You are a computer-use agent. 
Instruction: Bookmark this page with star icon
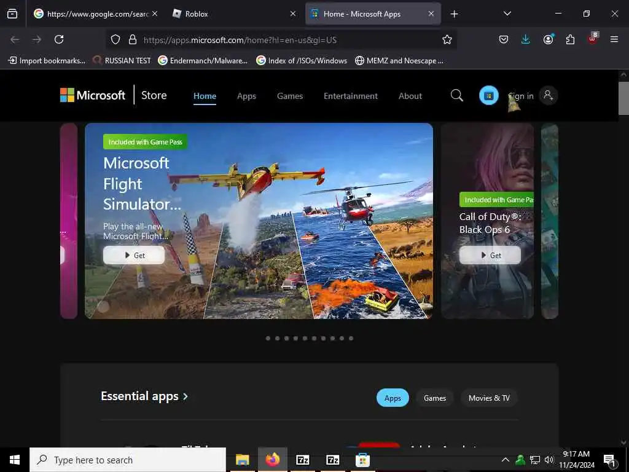(x=447, y=39)
